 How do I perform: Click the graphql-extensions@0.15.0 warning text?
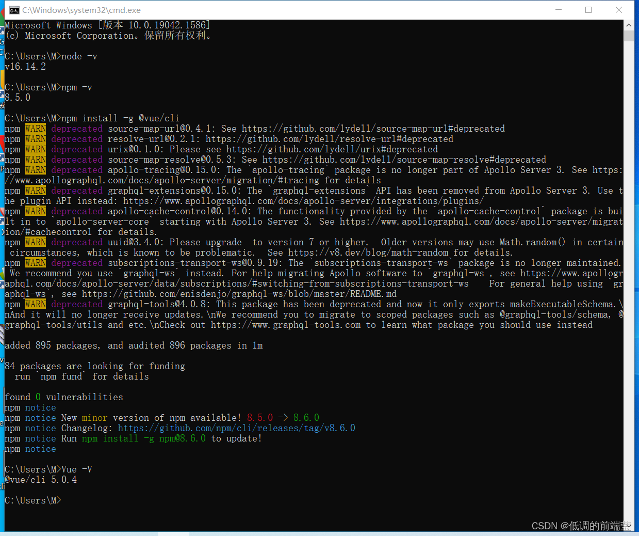pyautogui.click(x=314, y=196)
